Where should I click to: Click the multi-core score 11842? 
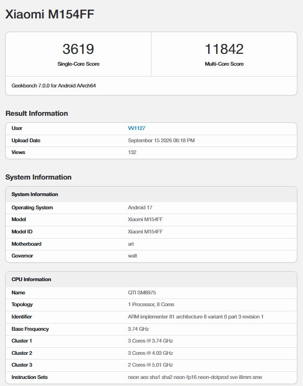[x=224, y=49]
